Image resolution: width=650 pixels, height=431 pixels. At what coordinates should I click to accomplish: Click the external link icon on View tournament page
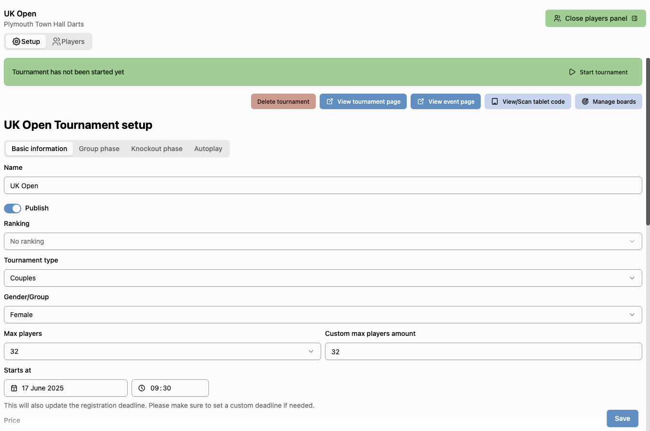tap(330, 101)
